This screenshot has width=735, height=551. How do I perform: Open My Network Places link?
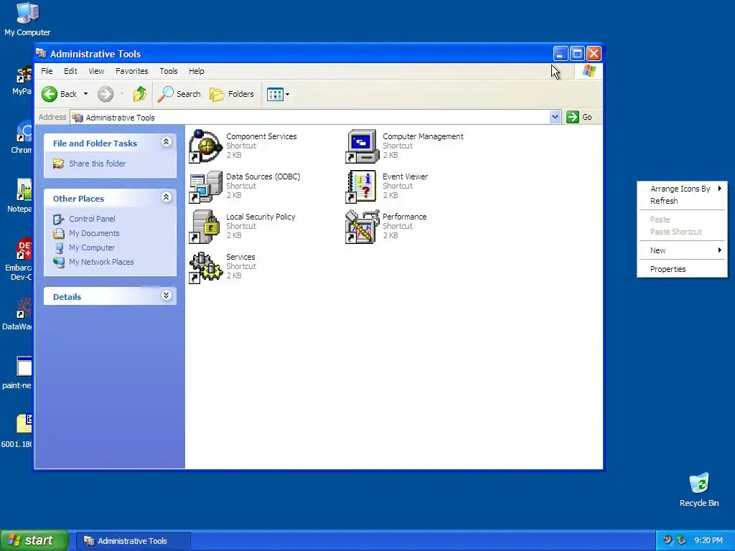(x=101, y=262)
